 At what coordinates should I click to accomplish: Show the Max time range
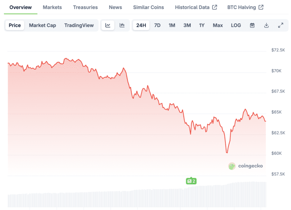point(218,25)
